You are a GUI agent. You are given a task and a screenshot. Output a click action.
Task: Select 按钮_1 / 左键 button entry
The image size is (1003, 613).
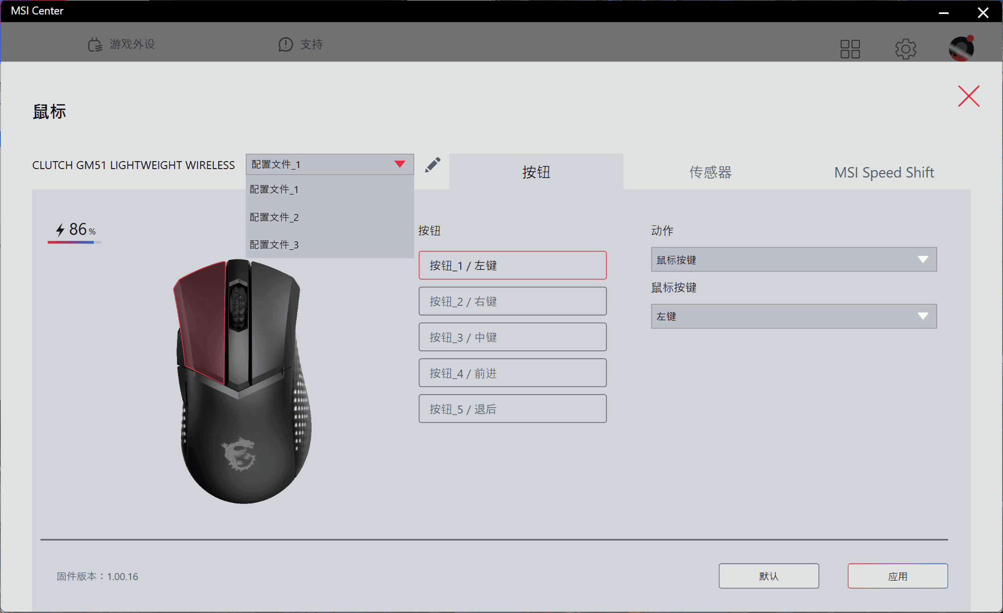point(512,265)
